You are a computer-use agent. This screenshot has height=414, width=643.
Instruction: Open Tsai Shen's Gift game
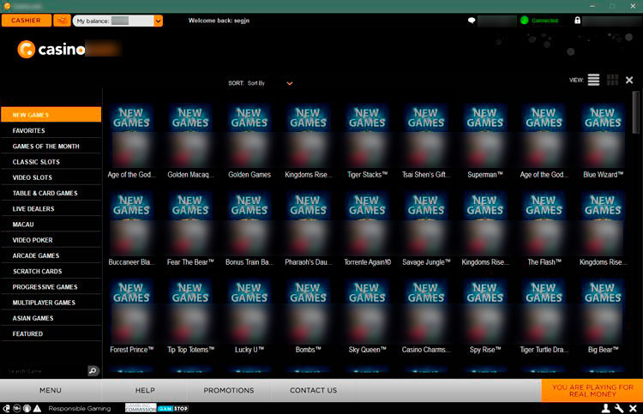(x=426, y=141)
